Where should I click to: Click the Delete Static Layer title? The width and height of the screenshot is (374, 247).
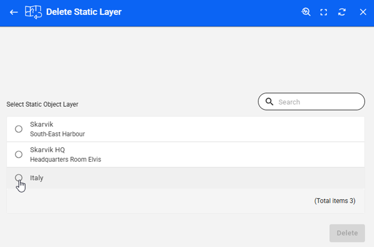click(x=83, y=12)
